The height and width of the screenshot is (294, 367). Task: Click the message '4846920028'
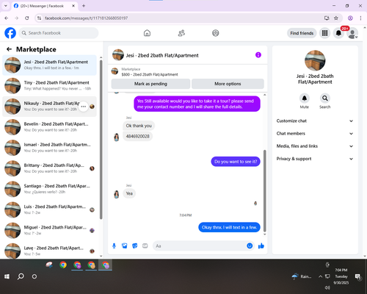coord(137,136)
